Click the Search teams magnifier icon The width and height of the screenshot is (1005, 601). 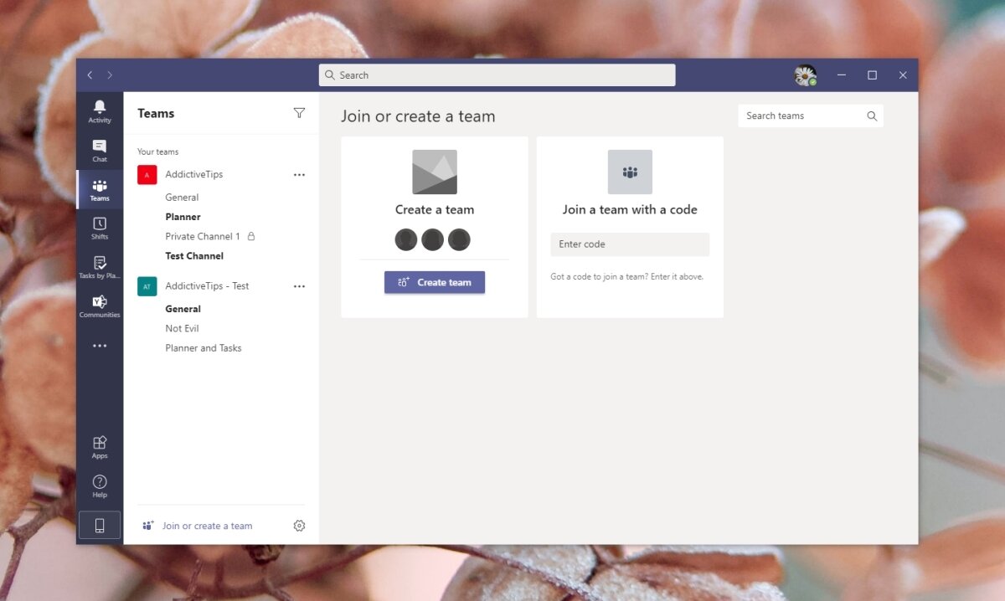tap(872, 116)
